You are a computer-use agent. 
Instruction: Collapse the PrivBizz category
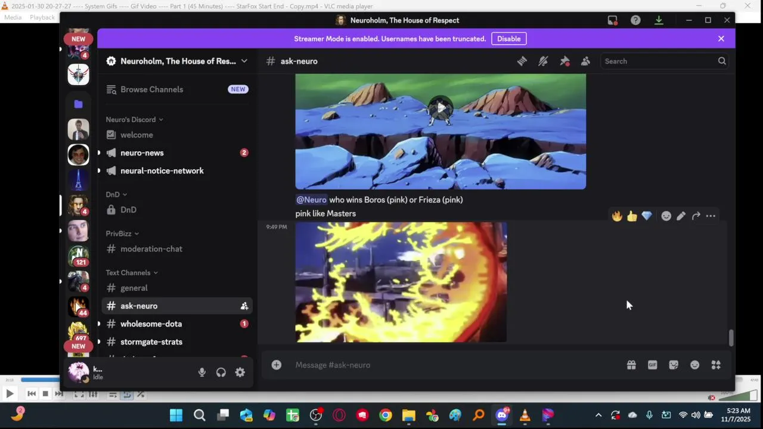122,234
